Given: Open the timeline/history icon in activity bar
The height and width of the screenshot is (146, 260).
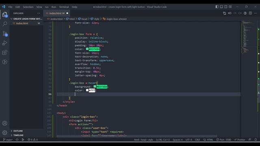Looking at the screenshot, I should coord(5,62).
